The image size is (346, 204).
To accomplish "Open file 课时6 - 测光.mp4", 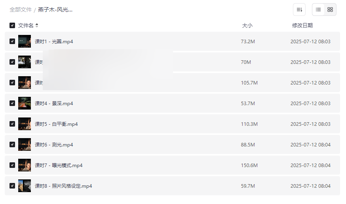I will [54, 144].
